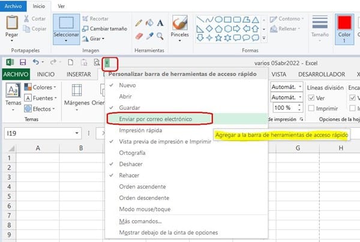Expand the Seleccionar dropdown arrow
This screenshot has height=242, width=360.
(x=66, y=41)
